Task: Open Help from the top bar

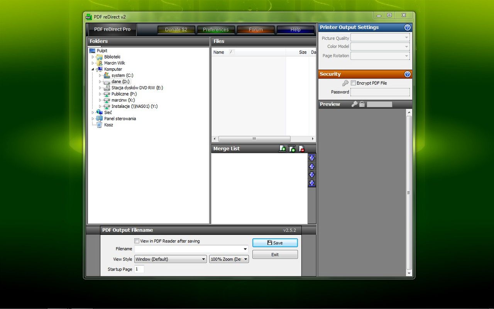Action: (x=295, y=30)
